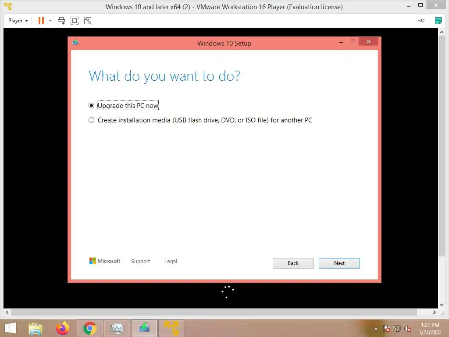This screenshot has height=337, width=449.
Task: Open the system monitor taskbar app
Action: [117, 328]
